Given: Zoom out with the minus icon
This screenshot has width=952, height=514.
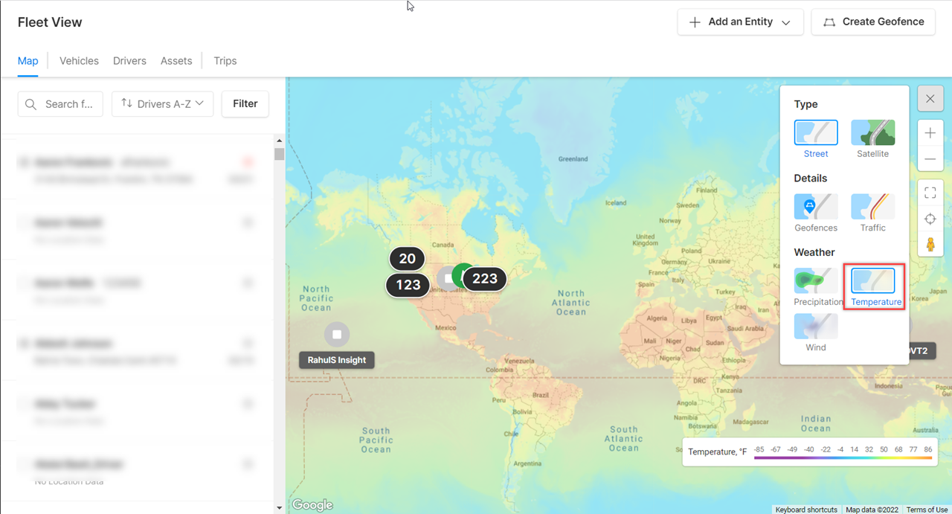Looking at the screenshot, I should click(930, 159).
